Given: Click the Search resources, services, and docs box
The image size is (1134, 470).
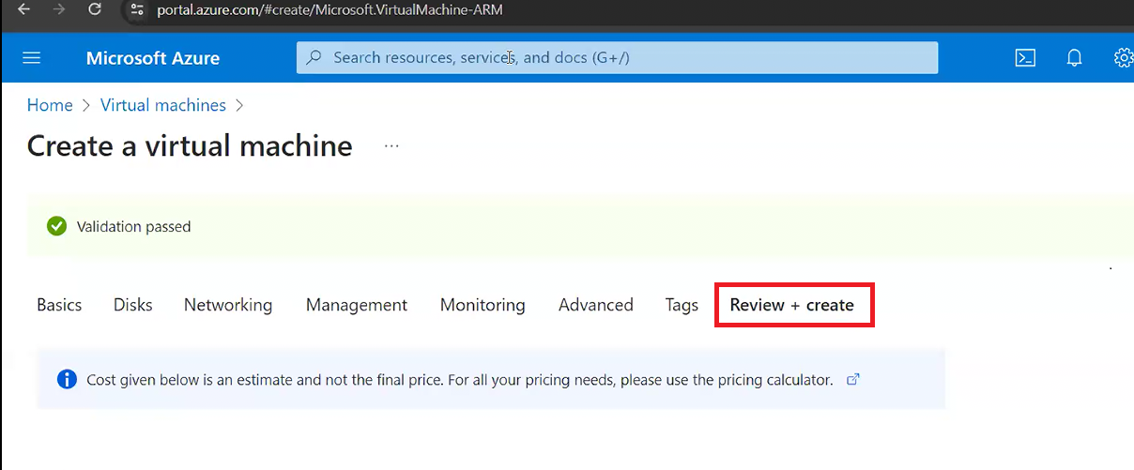Looking at the screenshot, I should (617, 57).
